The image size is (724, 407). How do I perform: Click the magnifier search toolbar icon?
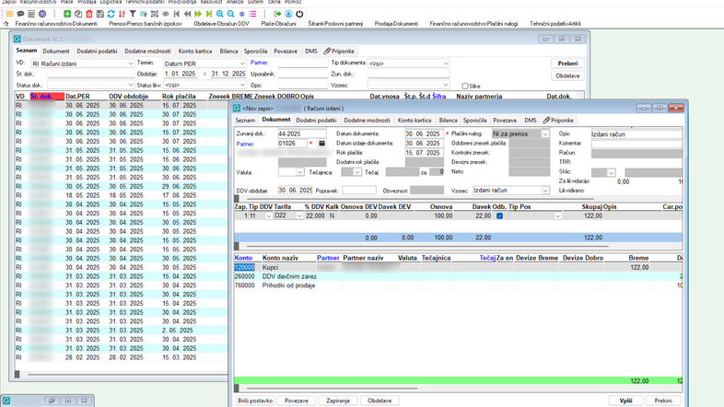tap(219, 14)
